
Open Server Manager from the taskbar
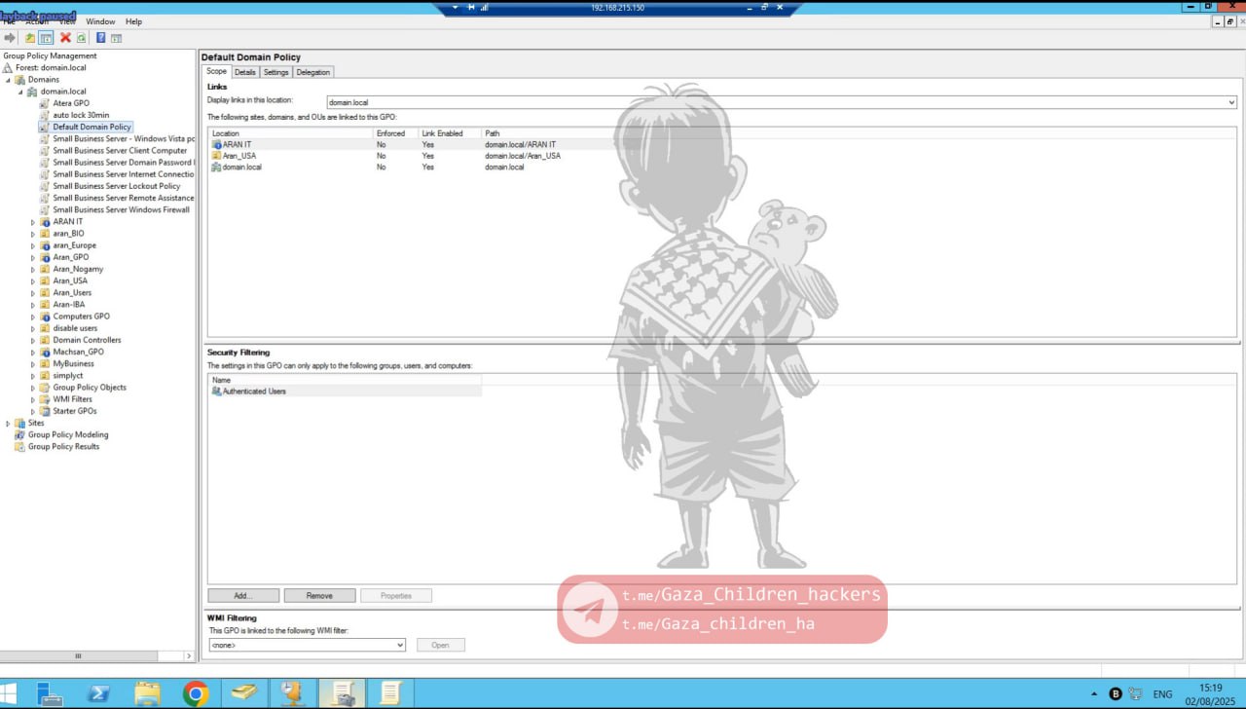[x=50, y=693]
